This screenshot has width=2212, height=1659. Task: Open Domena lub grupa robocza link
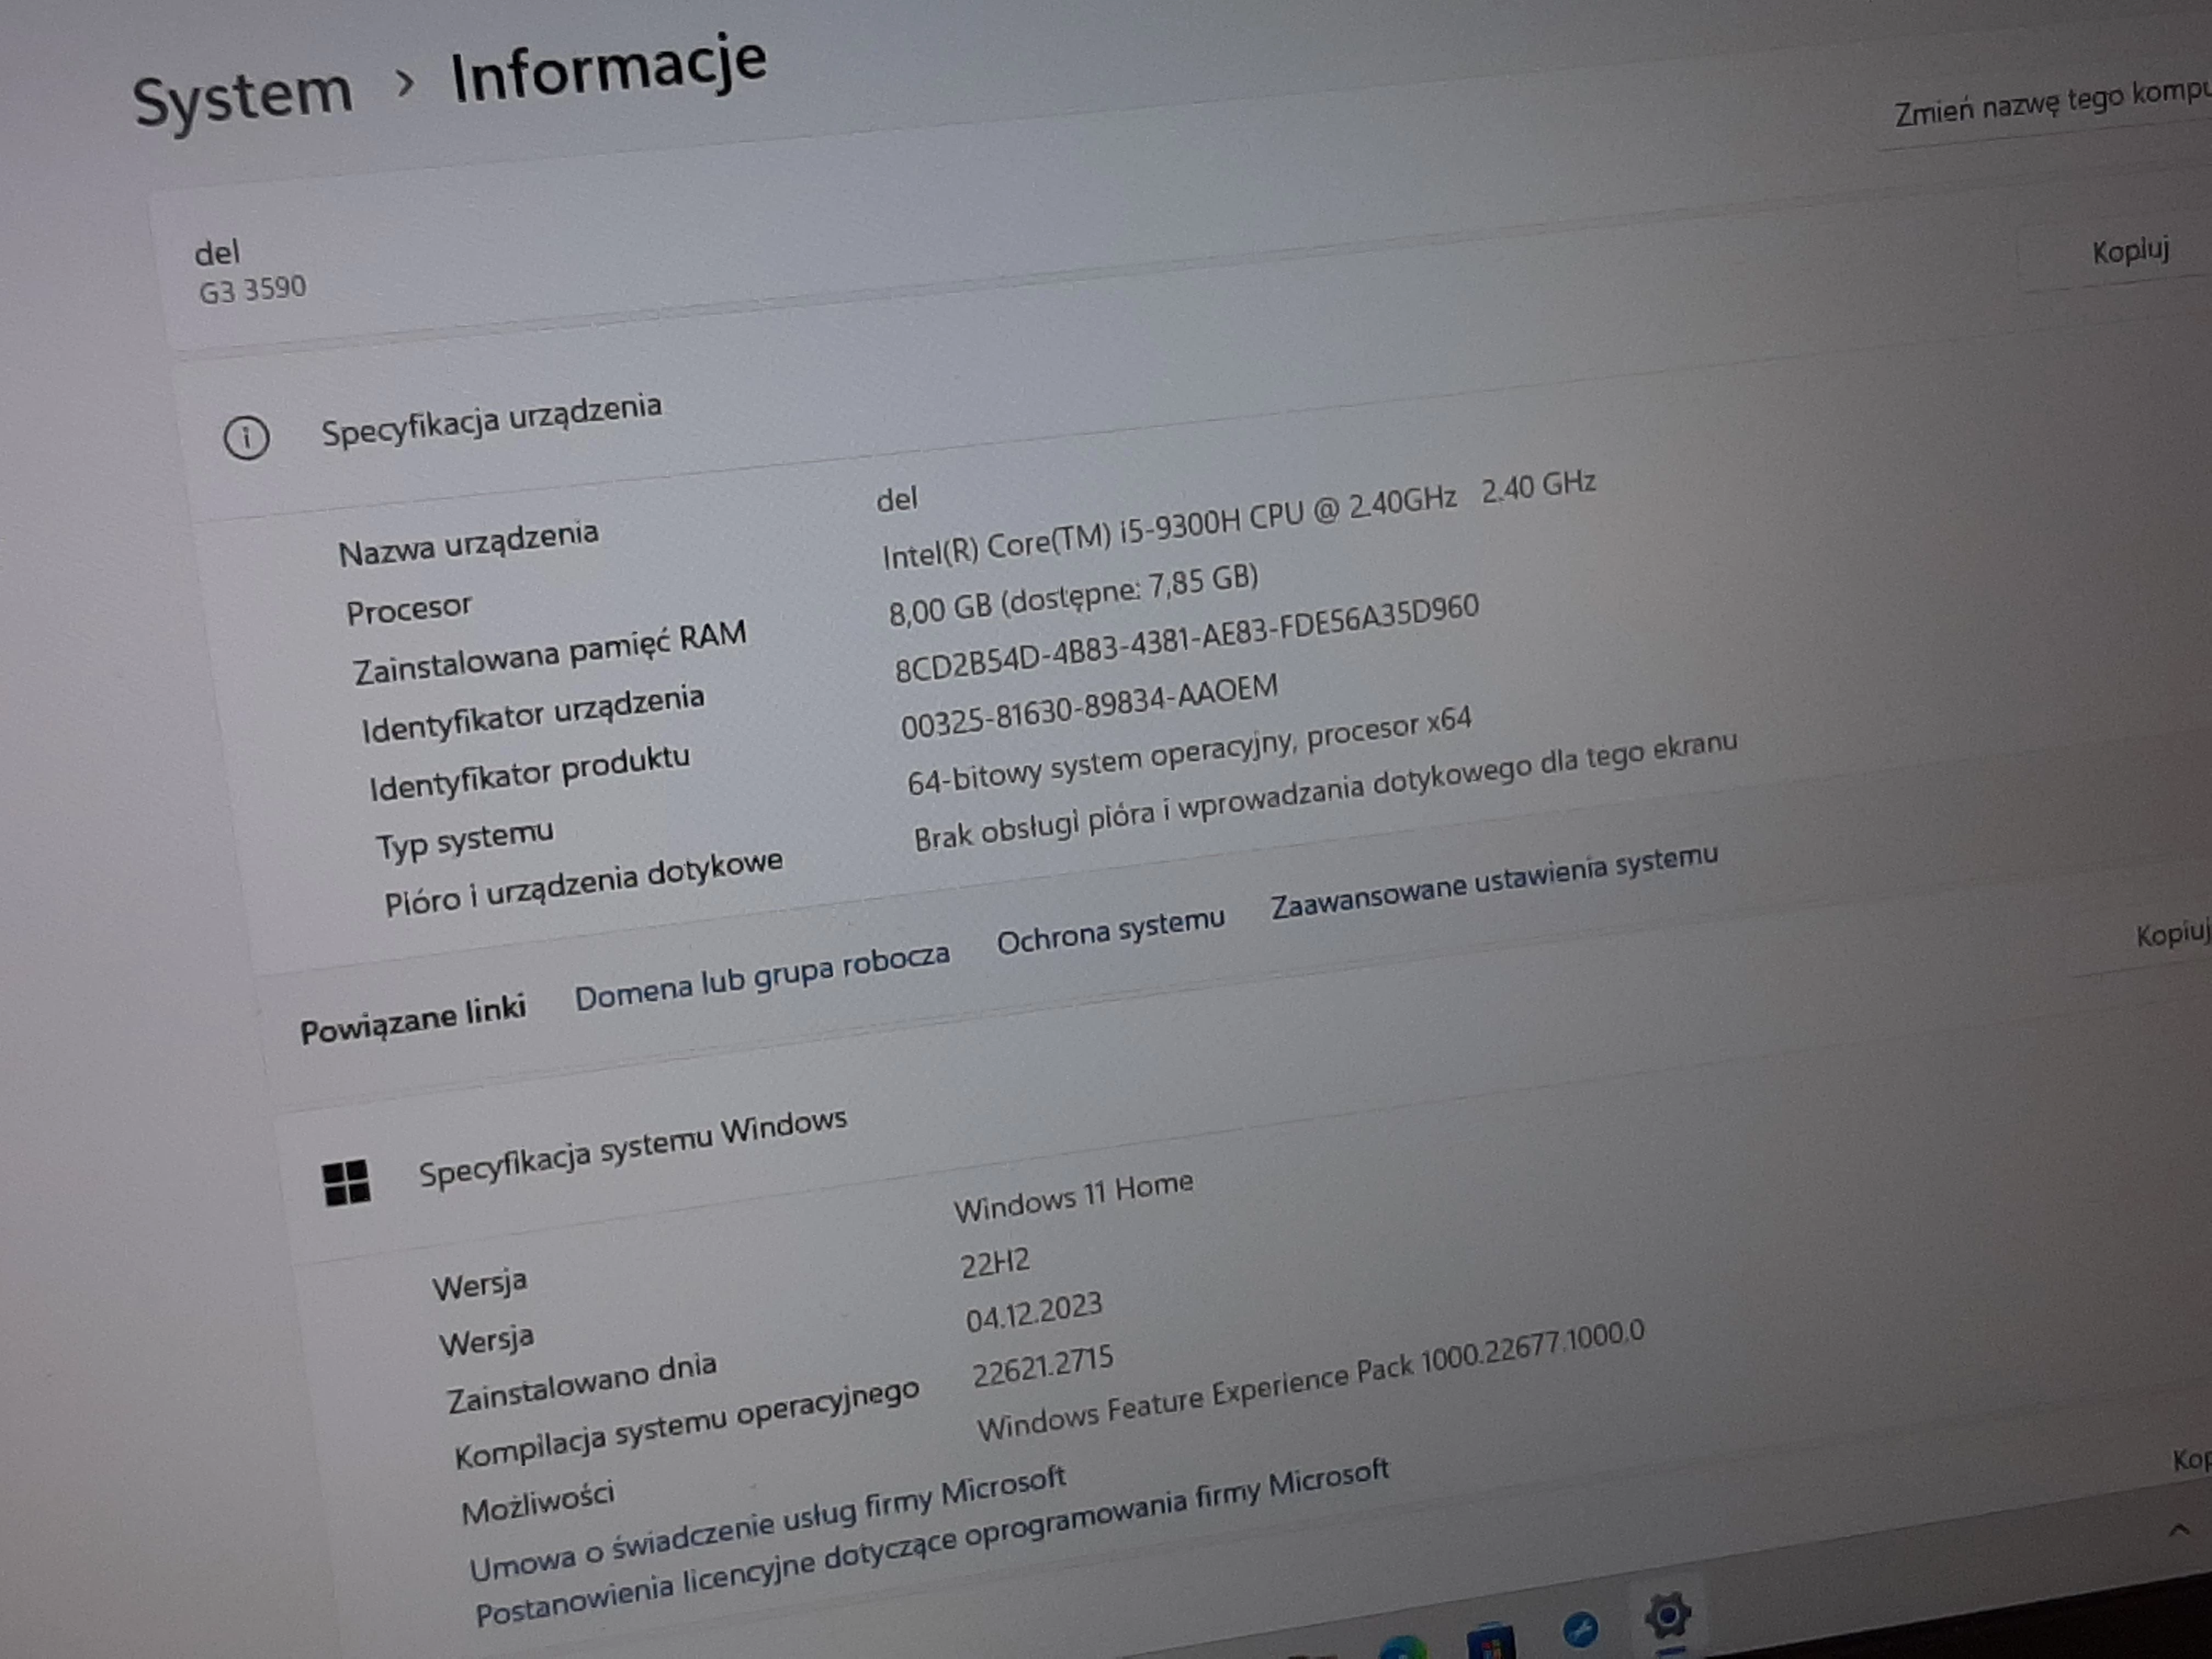pos(762,977)
